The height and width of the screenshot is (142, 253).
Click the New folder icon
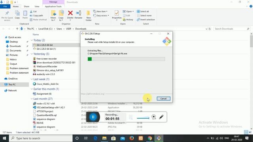point(89,13)
